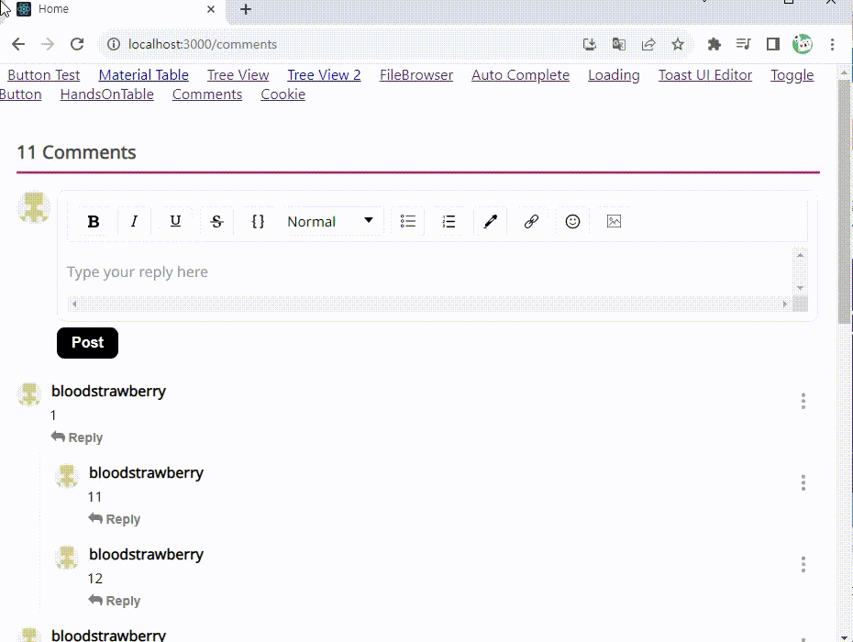The height and width of the screenshot is (642, 853).
Task: Insert an unordered bullet list
Action: [408, 221]
